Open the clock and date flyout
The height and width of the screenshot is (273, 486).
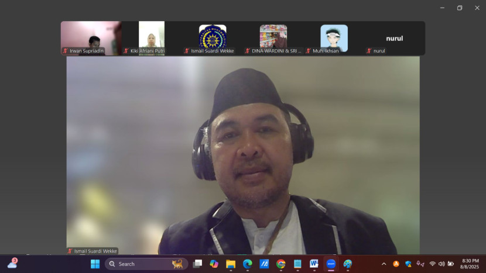470,264
